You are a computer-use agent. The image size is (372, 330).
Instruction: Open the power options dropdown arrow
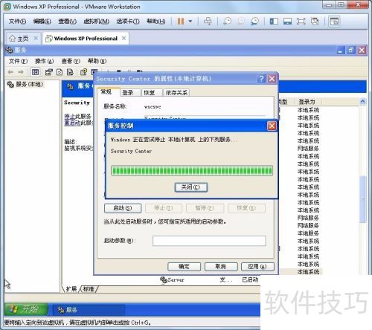click(x=190, y=22)
